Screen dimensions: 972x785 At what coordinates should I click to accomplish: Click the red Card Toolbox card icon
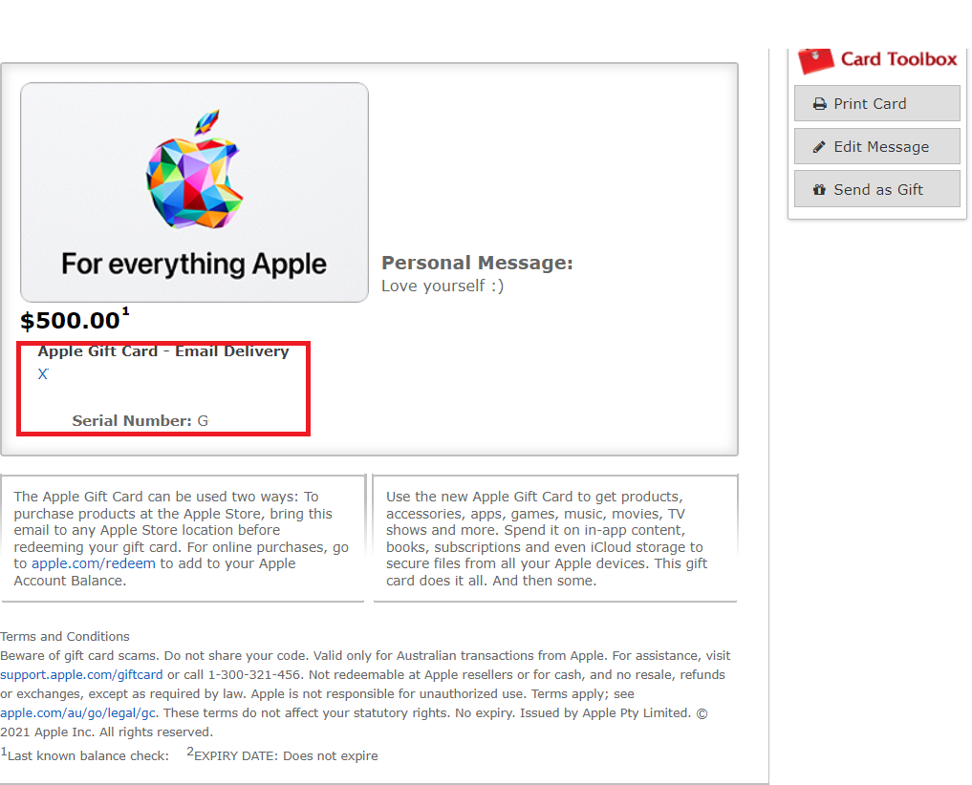click(815, 61)
